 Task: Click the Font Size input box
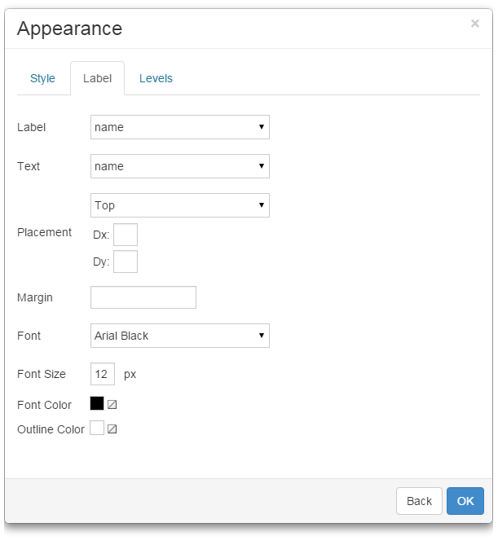tap(103, 374)
